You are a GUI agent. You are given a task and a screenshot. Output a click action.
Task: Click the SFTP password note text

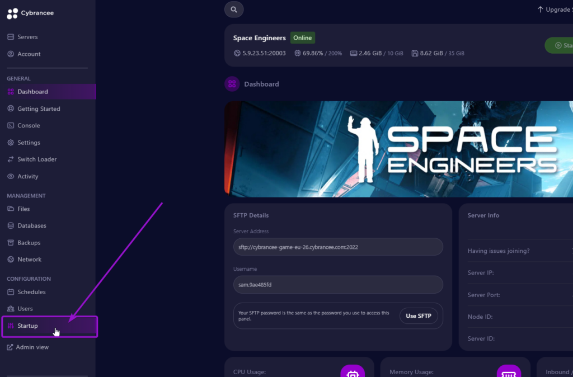tap(314, 316)
